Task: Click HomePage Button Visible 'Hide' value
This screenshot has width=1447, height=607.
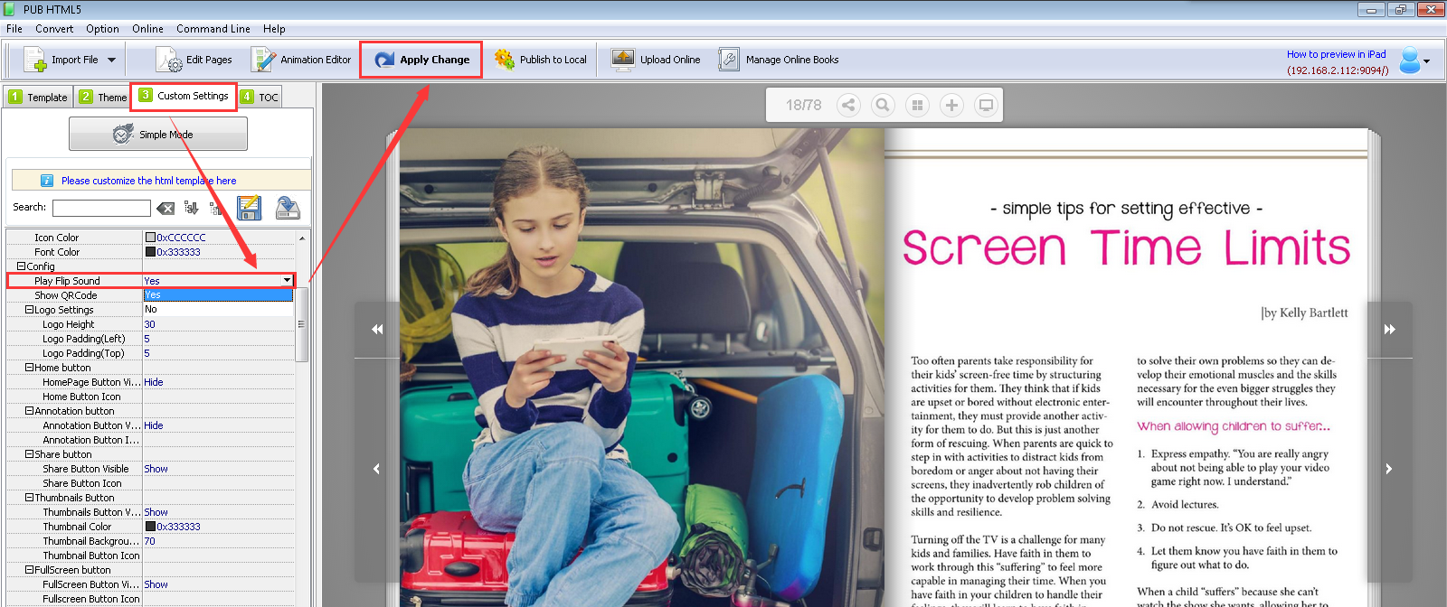Action: coord(154,382)
